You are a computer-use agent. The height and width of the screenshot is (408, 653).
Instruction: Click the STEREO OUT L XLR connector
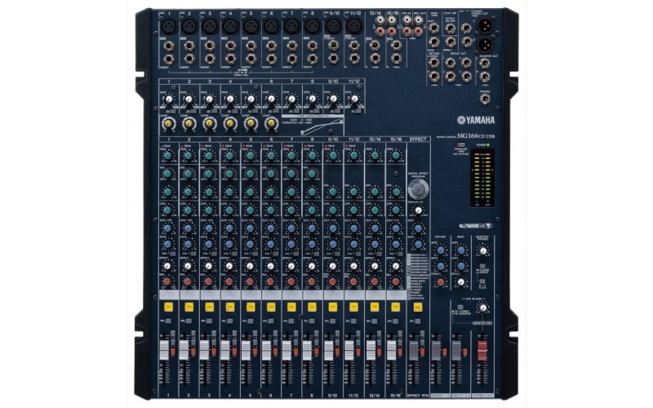(484, 24)
